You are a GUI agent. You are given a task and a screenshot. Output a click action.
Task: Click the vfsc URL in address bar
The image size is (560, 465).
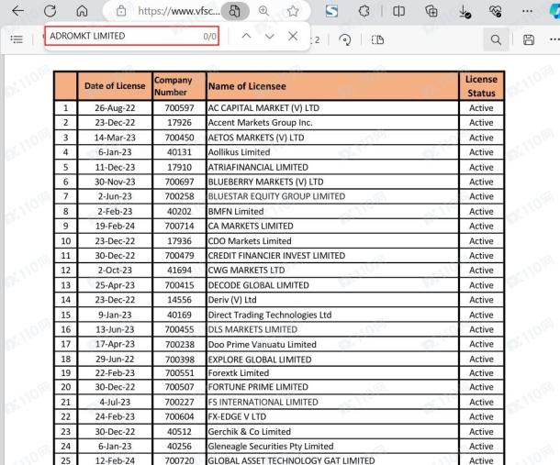(179, 11)
